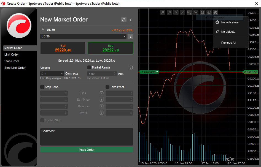The height and width of the screenshot is (167, 261).
Task: Open chart settings gear icon
Action: [176, 12]
